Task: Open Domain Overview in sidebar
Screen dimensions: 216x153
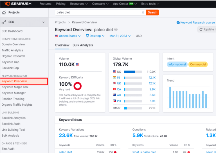Action: [x=13, y=44]
